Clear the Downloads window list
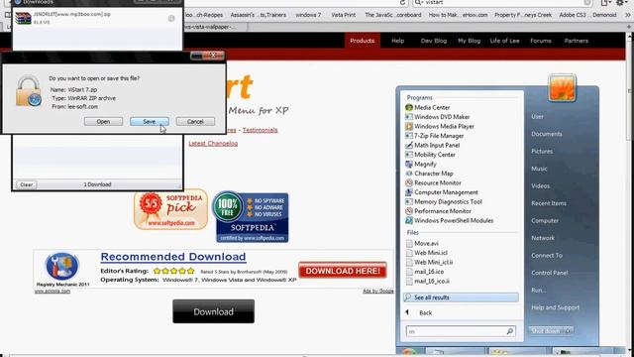 pyautogui.click(x=27, y=184)
